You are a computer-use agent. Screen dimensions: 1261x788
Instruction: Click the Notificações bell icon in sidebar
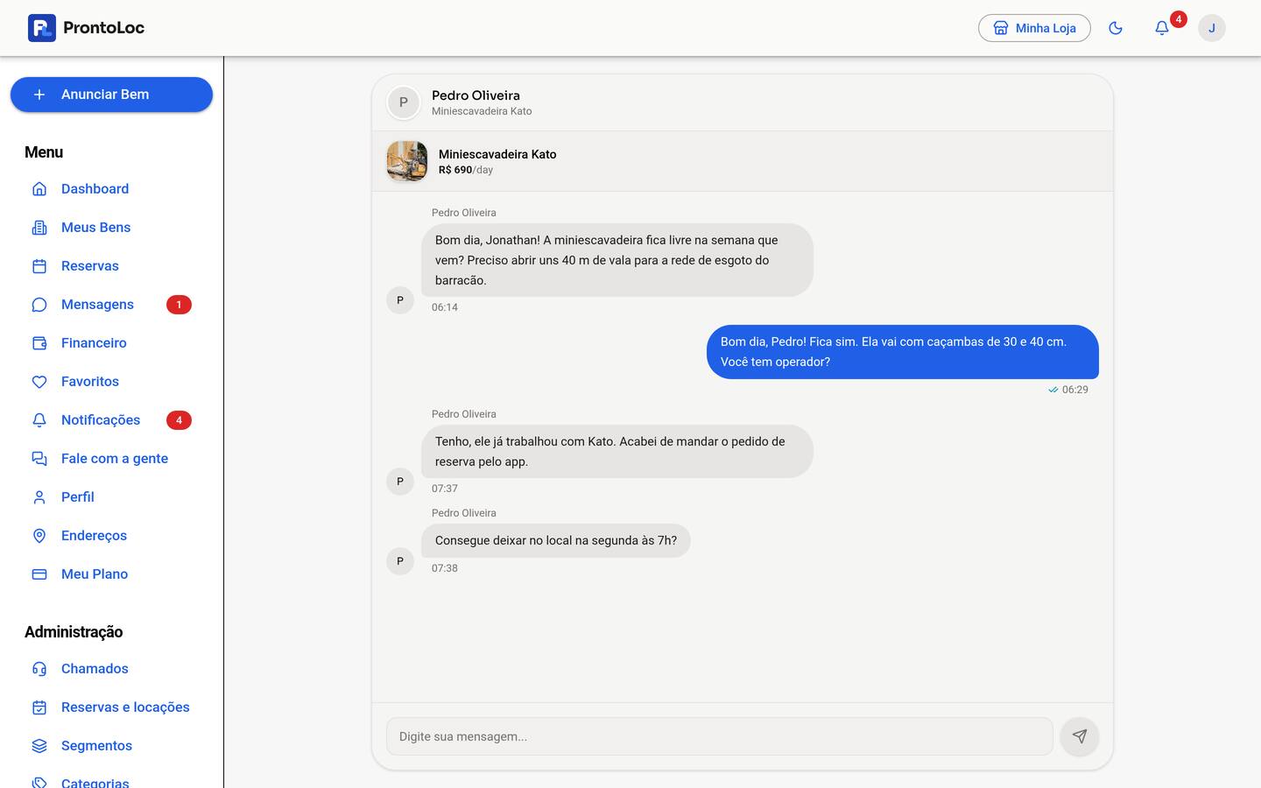pyautogui.click(x=39, y=420)
